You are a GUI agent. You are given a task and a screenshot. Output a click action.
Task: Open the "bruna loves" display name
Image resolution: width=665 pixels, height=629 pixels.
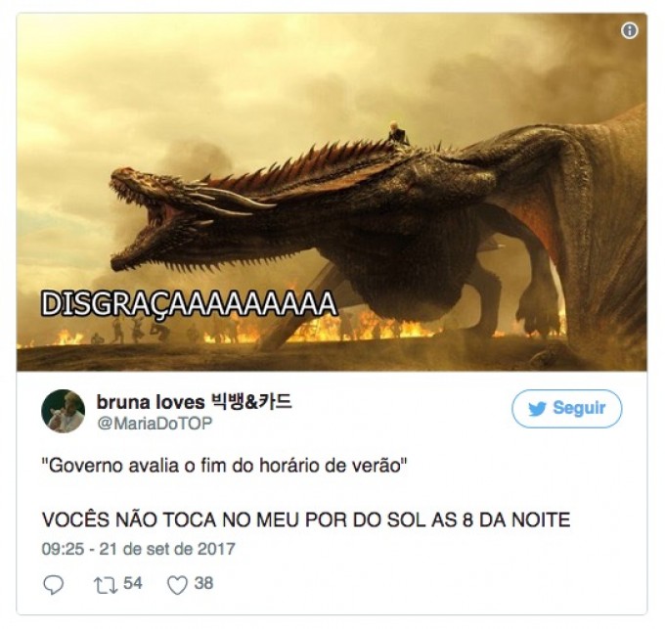[151, 402]
